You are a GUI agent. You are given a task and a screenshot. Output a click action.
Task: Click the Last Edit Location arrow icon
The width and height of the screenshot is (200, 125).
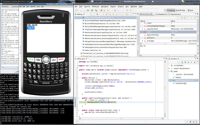click(127, 10)
